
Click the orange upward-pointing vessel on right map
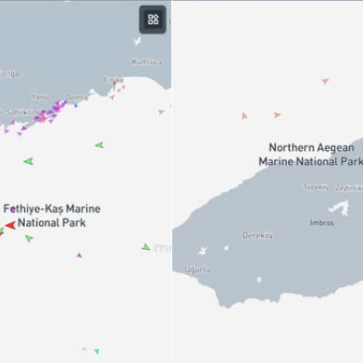pos(244,116)
